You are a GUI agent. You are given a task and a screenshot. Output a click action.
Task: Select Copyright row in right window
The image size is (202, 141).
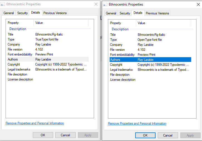(x=150, y=65)
